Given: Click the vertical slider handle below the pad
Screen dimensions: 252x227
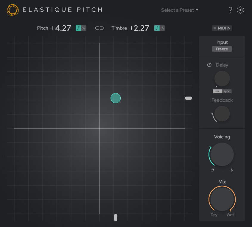Looking at the screenshot, I should pos(116,218).
